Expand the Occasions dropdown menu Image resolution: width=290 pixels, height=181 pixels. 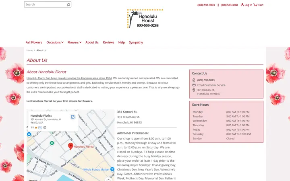click(x=55, y=42)
